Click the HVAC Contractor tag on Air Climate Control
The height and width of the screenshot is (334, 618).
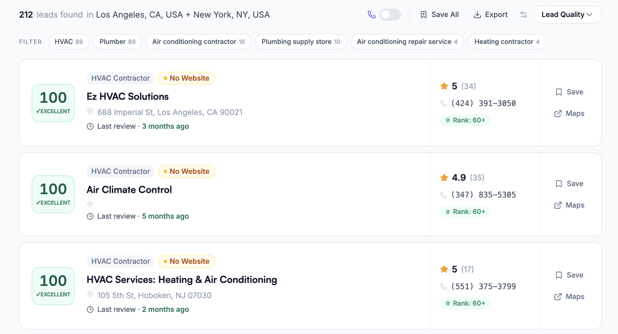[120, 172]
